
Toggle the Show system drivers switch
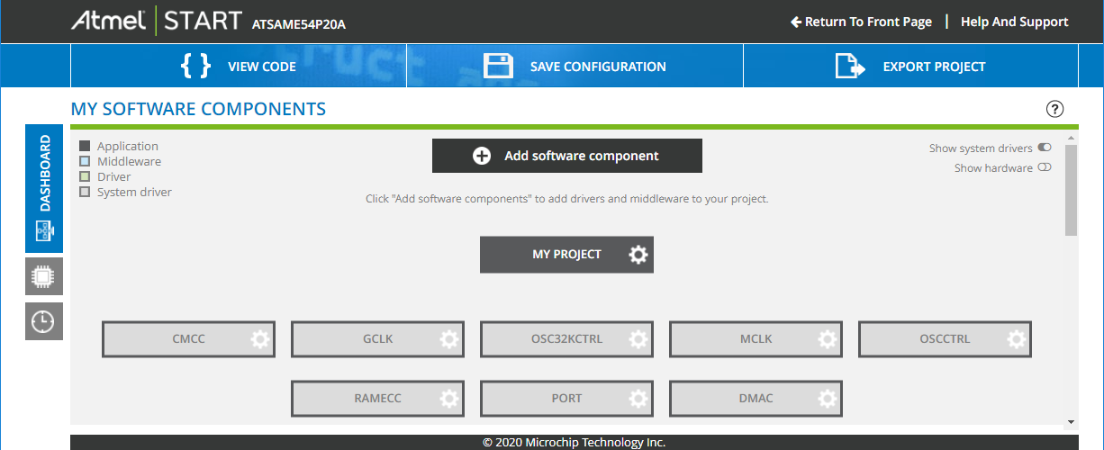pos(1045,148)
